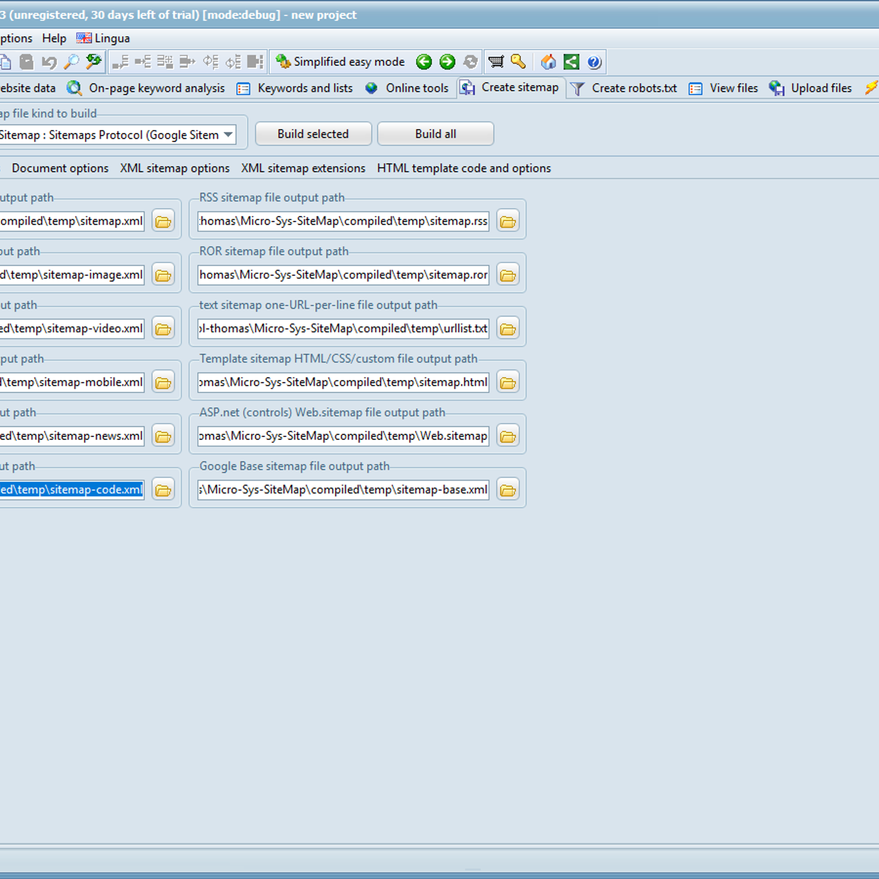Image resolution: width=879 pixels, height=879 pixels.
Task: Click the Build selected button
Action: (x=313, y=134)
